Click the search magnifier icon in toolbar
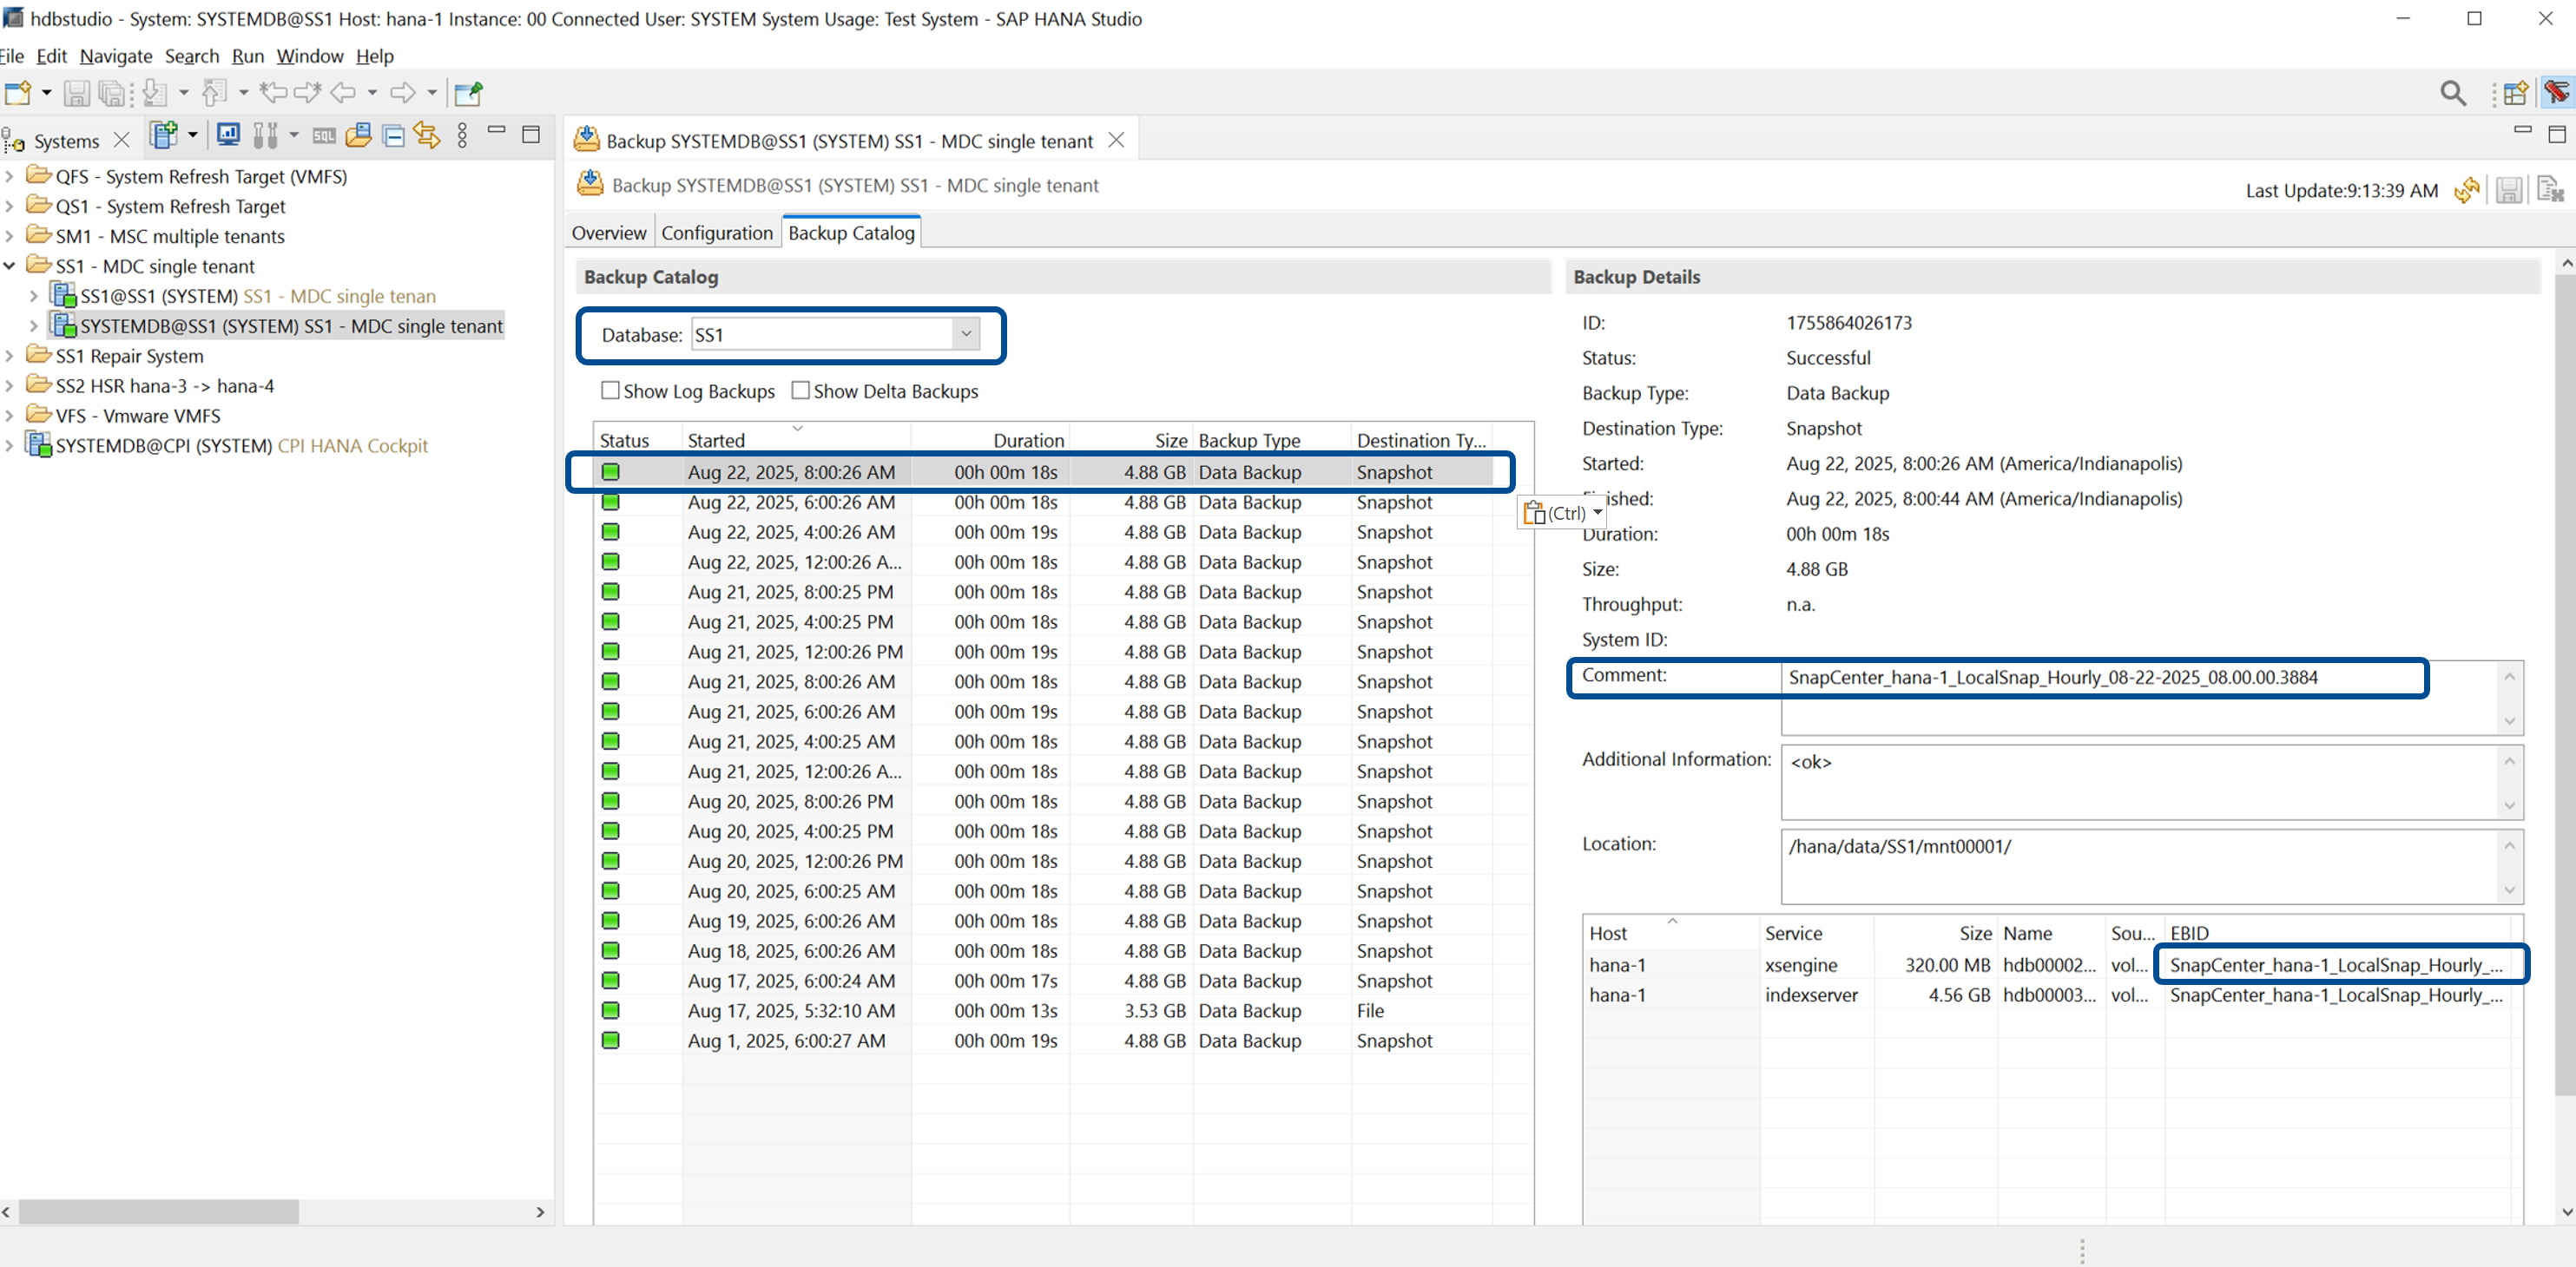 [x=2452, y=93]
